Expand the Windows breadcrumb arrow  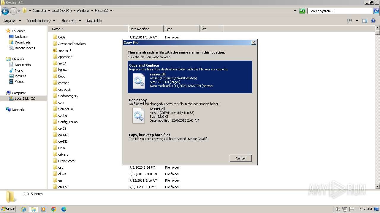click(92, 11)
